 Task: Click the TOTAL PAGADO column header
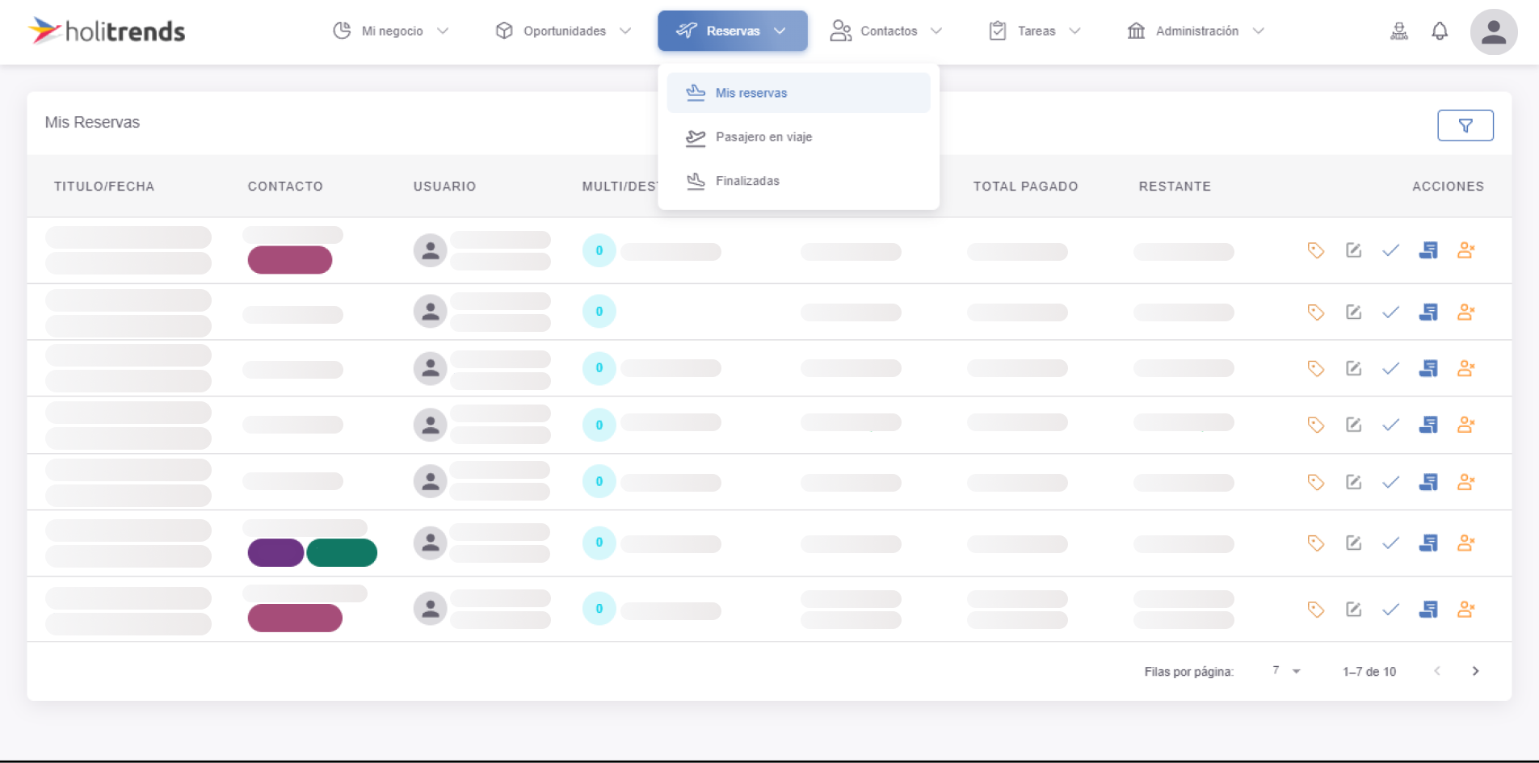click(x=1025, y=187)
